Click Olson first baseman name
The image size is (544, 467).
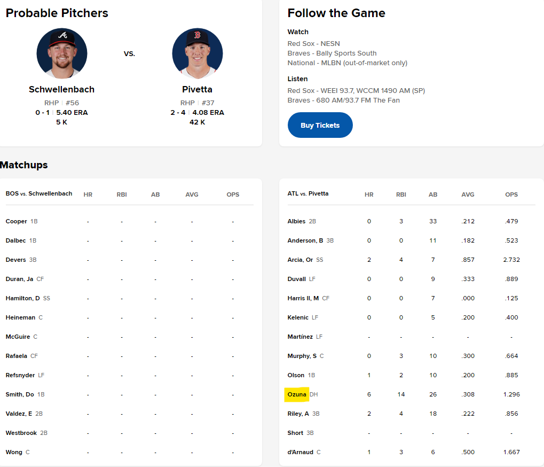(x=296, y=375)
